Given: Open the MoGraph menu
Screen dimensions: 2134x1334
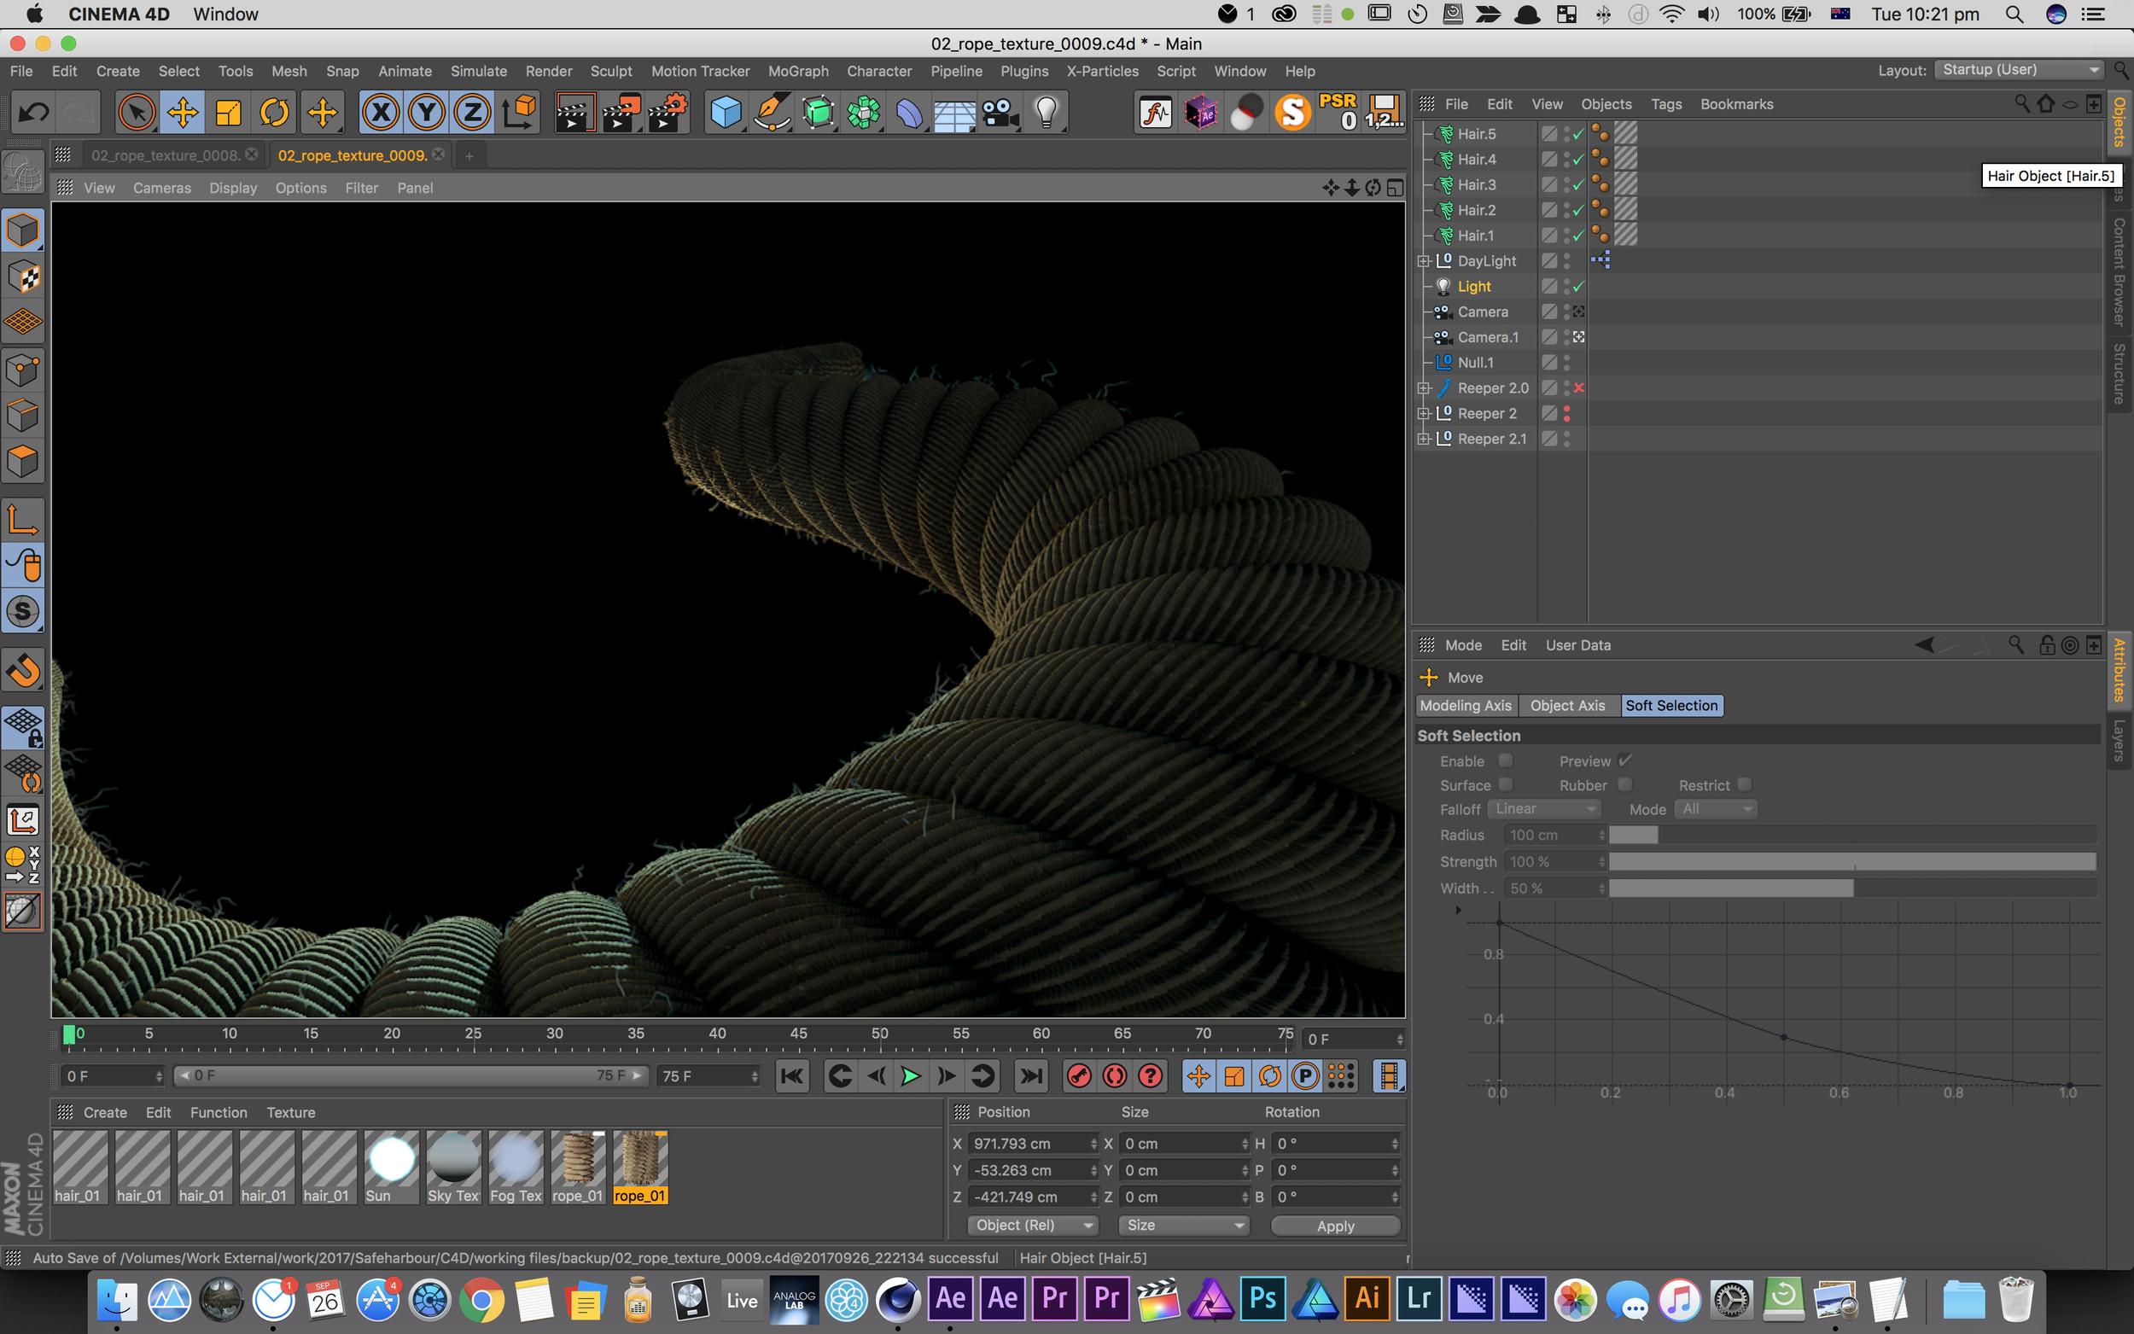Looking at the screenshot, I should click(x=797, y=71).
